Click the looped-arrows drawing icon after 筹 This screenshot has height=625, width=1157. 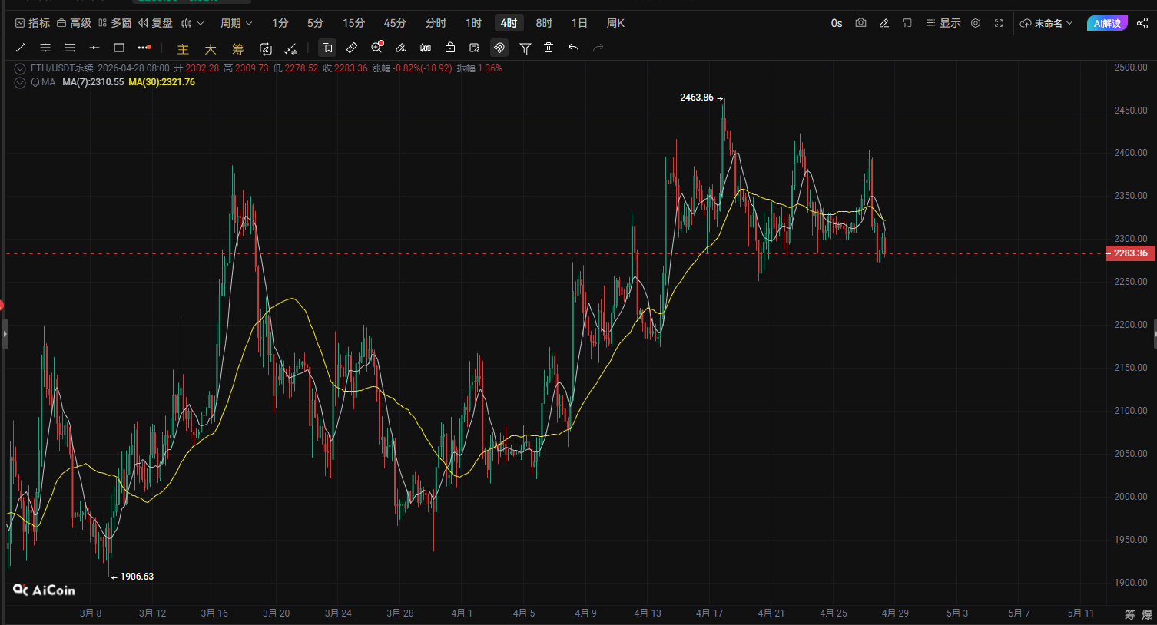(266, 48)
